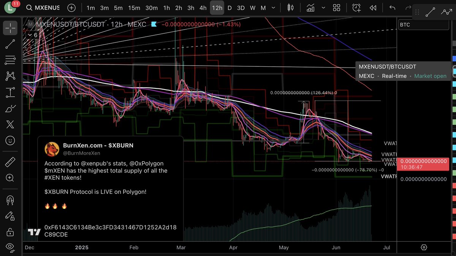Select the 2h interval

[x=179, y=8]
